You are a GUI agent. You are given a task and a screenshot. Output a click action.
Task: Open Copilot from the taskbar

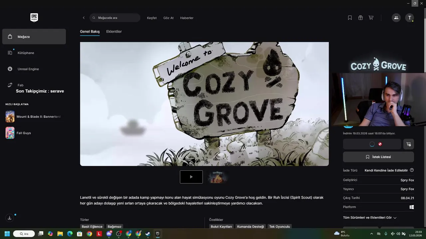click(x=50, y=234)
